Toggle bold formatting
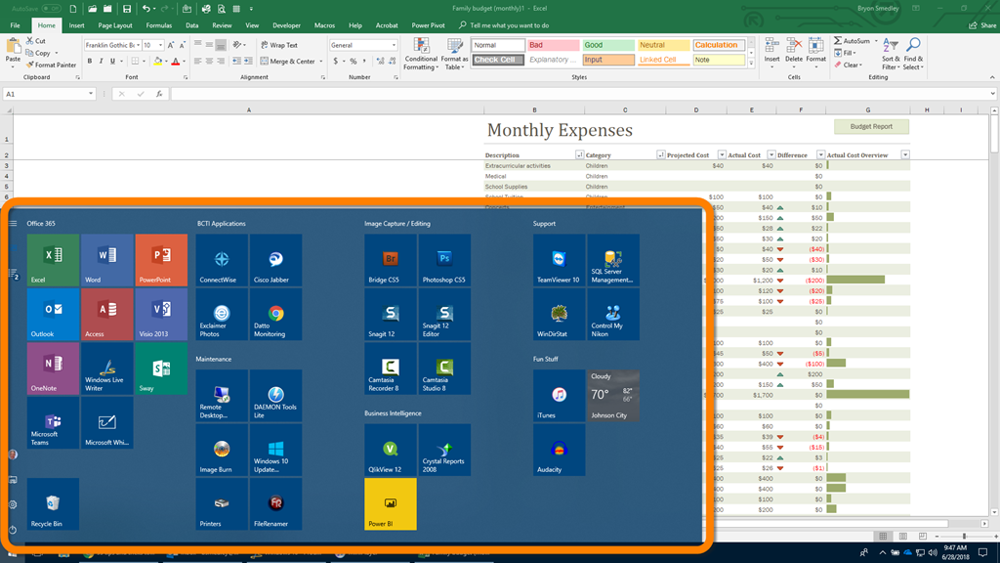1000x563 pixels. coord(89,62)
